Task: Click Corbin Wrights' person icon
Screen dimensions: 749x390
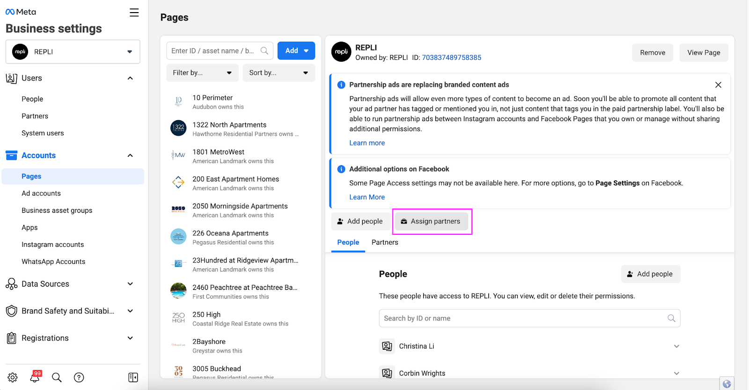Action: [387, 373]
